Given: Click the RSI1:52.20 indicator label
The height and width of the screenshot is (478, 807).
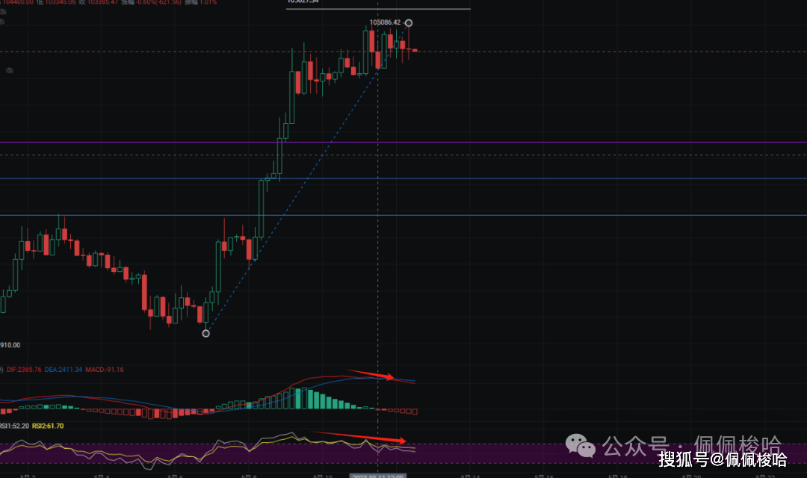Looking at the screenshot, I should point(14,426).
